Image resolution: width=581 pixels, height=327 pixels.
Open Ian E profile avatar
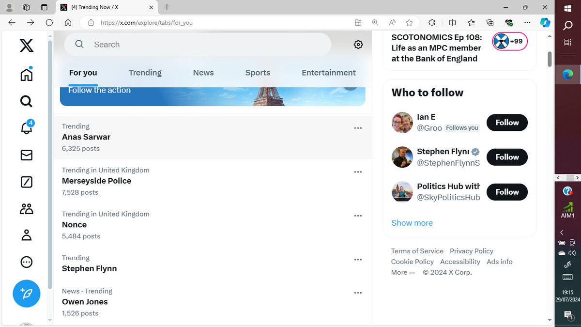click(x=402, y=123)
